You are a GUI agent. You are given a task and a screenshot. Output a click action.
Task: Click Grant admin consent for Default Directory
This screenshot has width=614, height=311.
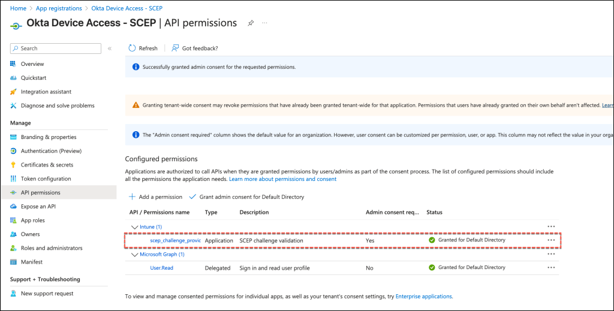pyautogui.click(x=246, y=197)
